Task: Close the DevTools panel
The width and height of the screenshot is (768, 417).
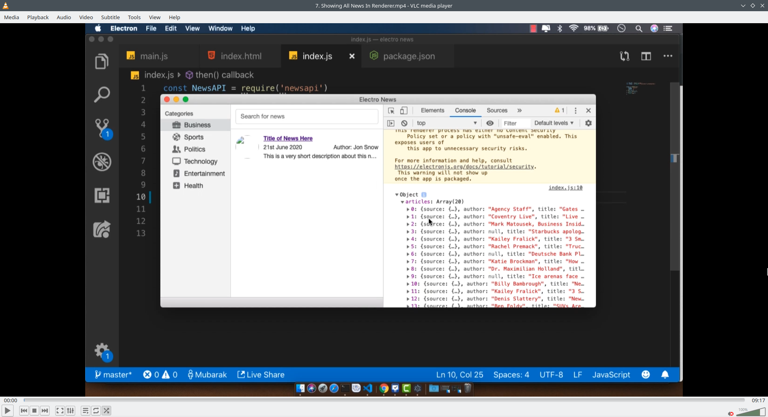Action: (x=588, y=111)
